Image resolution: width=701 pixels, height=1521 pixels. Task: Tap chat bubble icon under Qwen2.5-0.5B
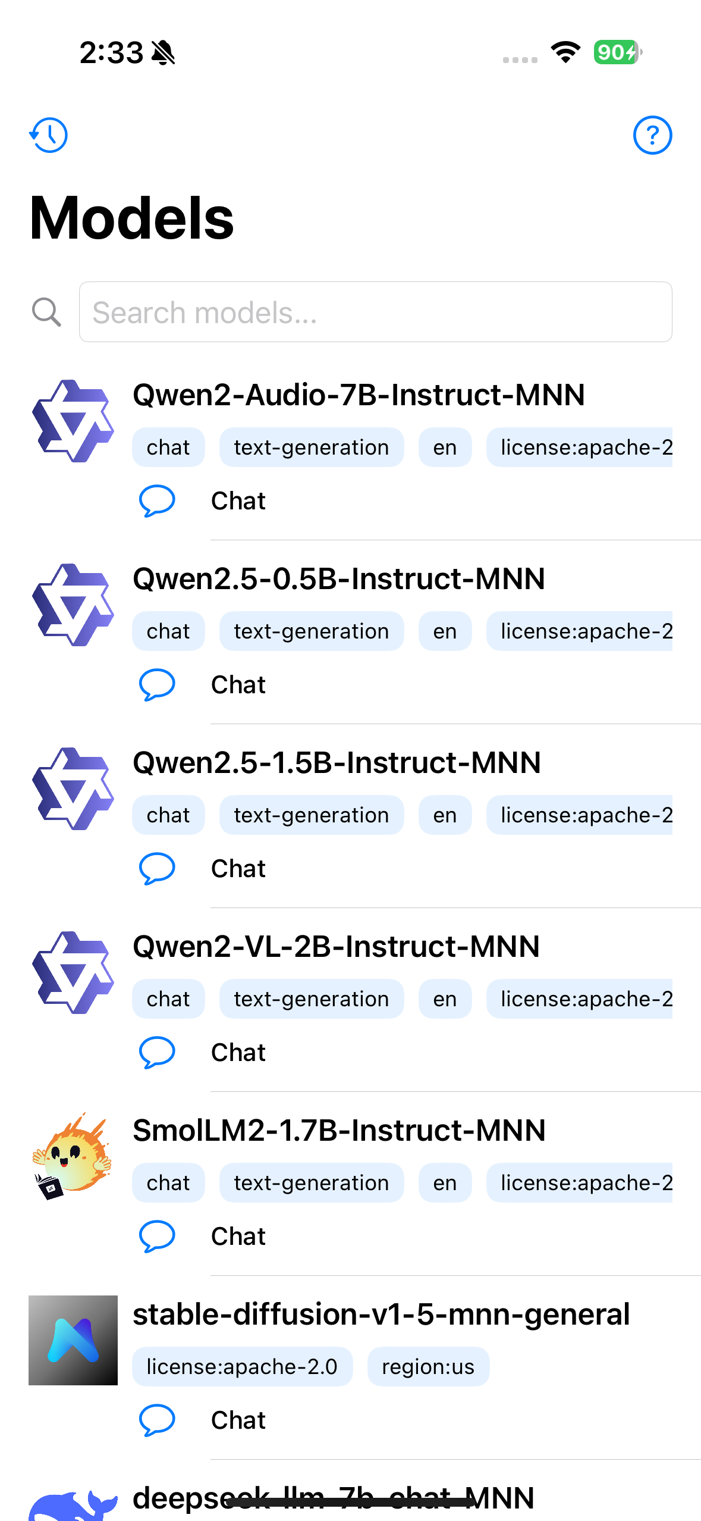pos(157,684)
